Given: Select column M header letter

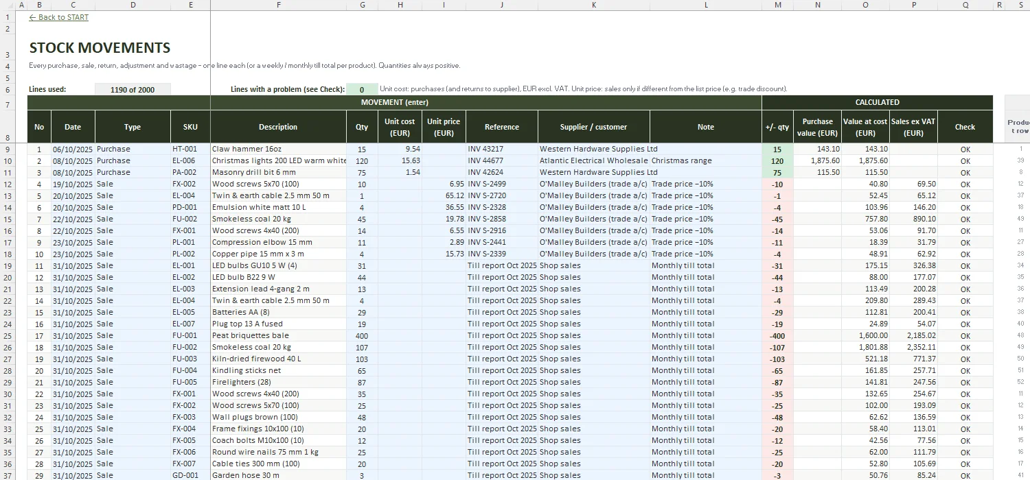Looking at the screenshot, I should pos(777,5).
